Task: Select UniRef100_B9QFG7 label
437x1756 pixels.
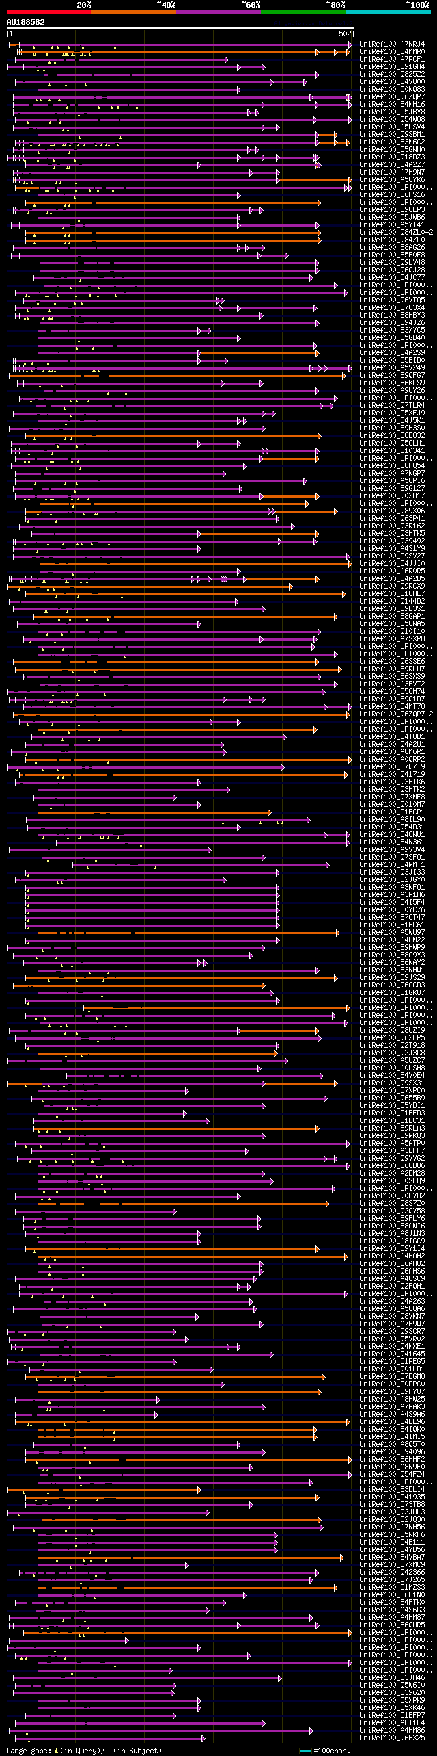Action: tap(392, 376)
